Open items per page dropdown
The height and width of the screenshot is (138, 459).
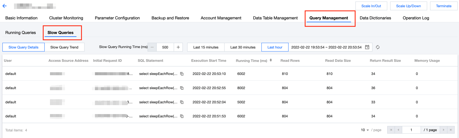(x=365, y=130)
